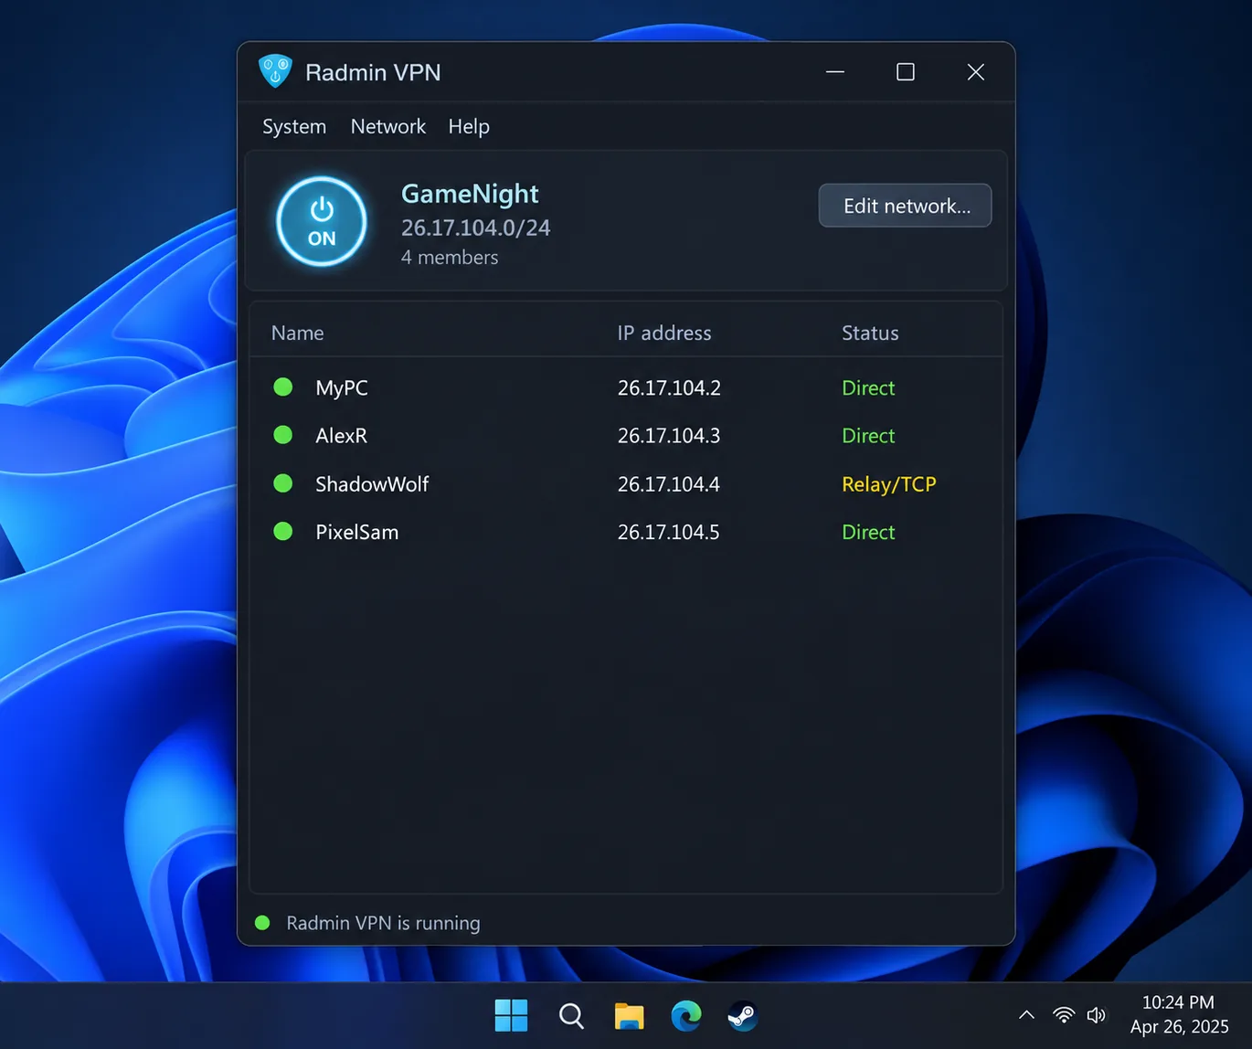The height and width of the screenshot is (1049, 1252).
Task: Click the Radmin VPN shield logo
Action: 275,71
